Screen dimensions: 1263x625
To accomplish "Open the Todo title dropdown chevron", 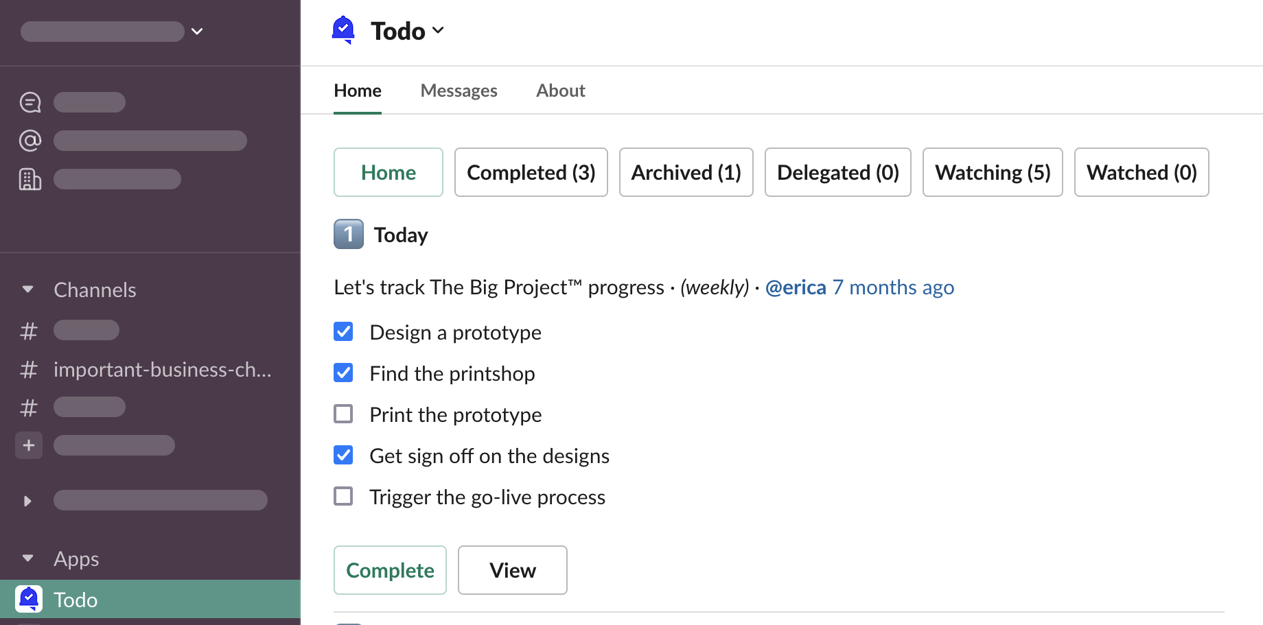I will click(438, 31).
